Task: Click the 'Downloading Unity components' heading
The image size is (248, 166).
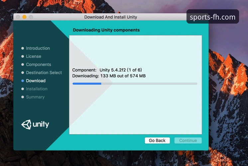Action: (106, 30)
